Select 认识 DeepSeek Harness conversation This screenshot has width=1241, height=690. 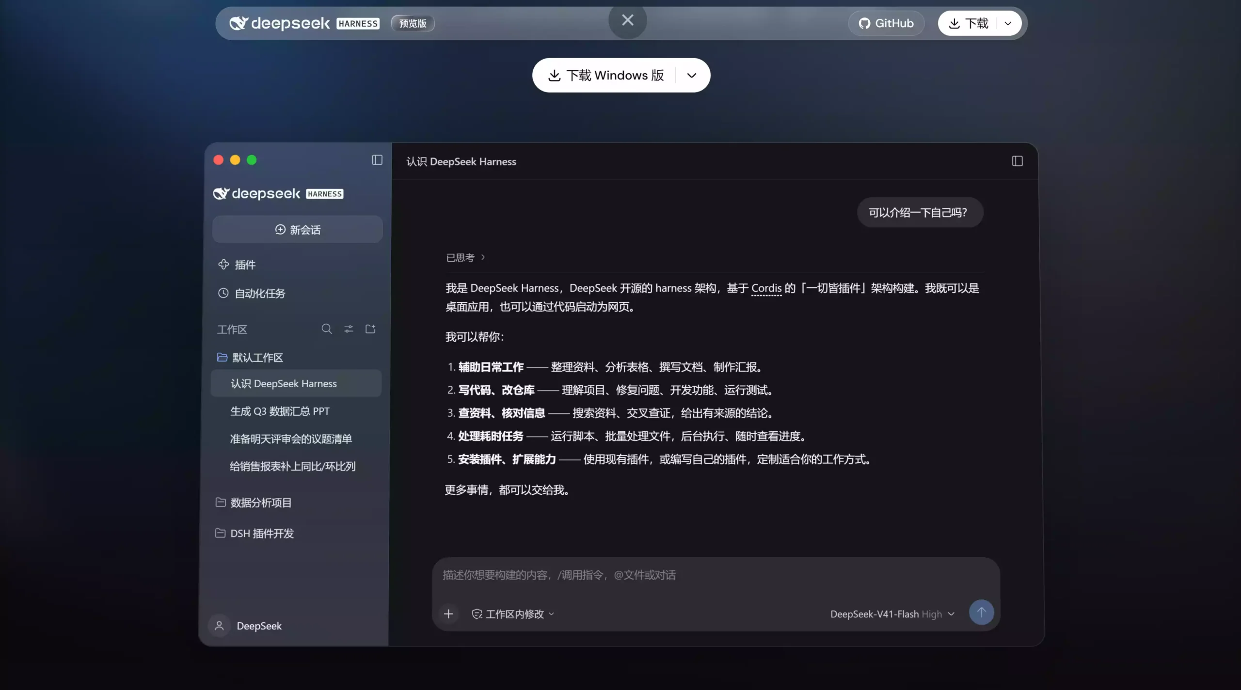pos(296,383)
